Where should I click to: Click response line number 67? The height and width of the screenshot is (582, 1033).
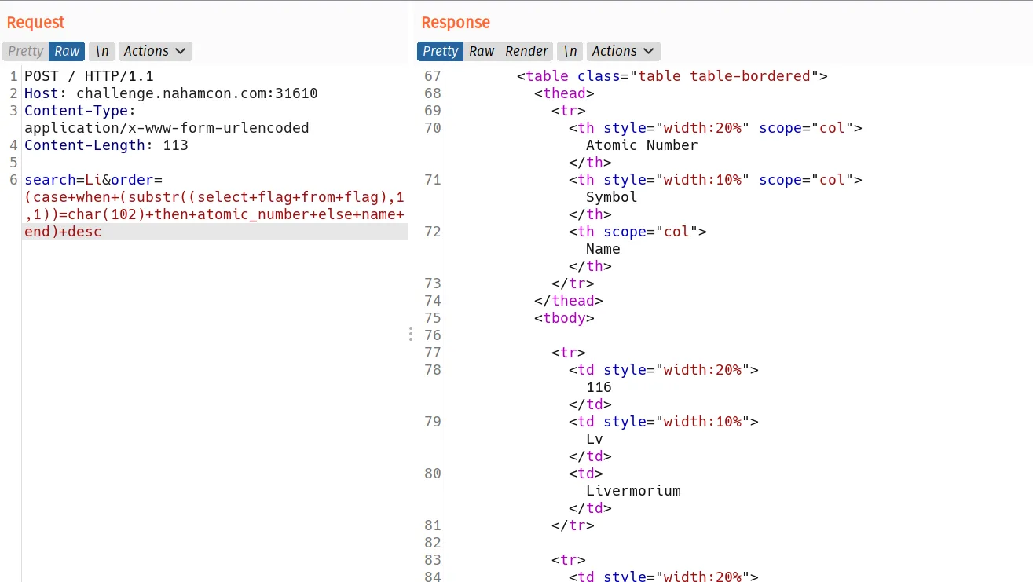click(433, 76)
